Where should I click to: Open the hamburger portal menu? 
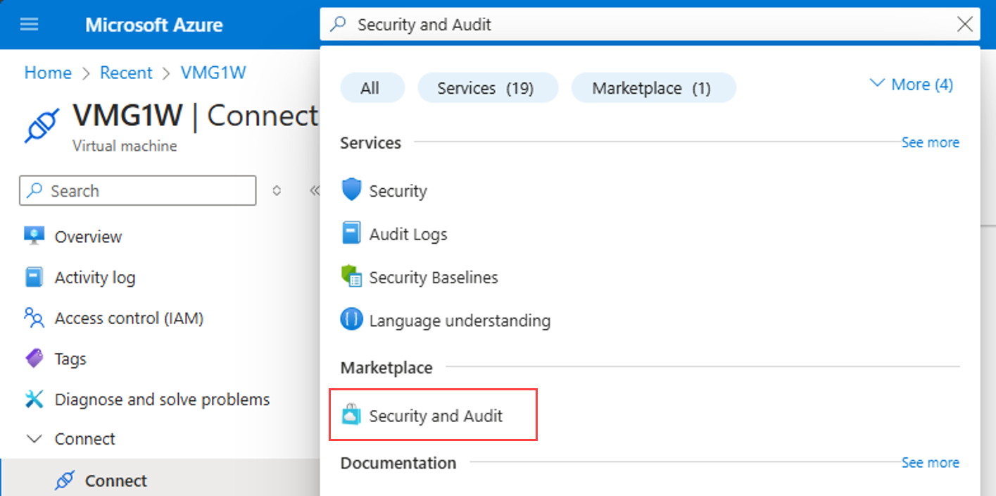pyautogui.click(x=29, y=25)
